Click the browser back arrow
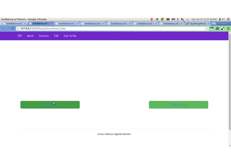The height and width of the screenshot is (164, 231). 3,29
